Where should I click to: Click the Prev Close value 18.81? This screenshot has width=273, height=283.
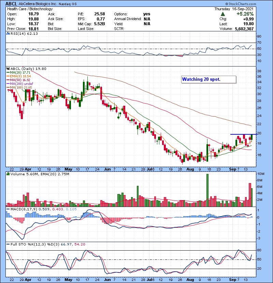coord(33,29)
